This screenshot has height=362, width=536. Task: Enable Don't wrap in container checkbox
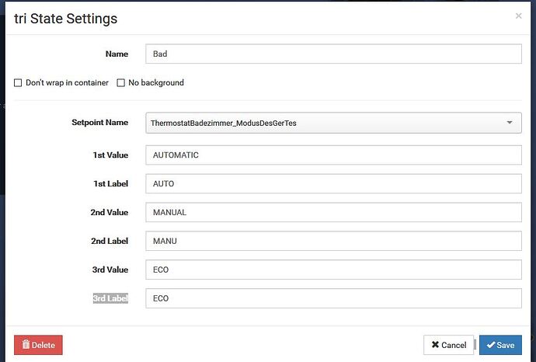pyautogui.click(x=18, y=82)
